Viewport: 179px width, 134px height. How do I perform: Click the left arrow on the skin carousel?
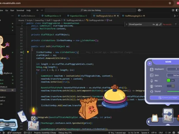point(149,122)
